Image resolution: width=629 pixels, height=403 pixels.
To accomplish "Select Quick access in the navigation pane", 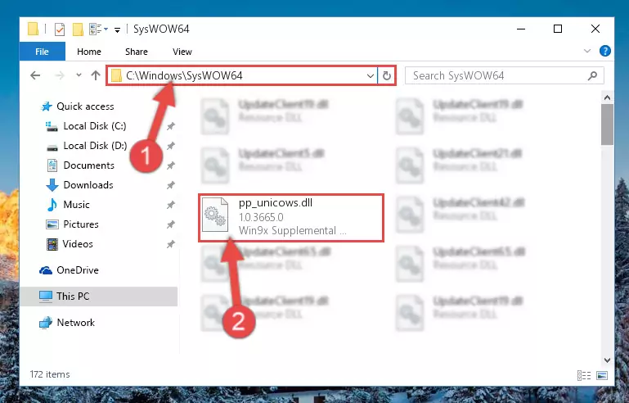I will coord(85,106).
